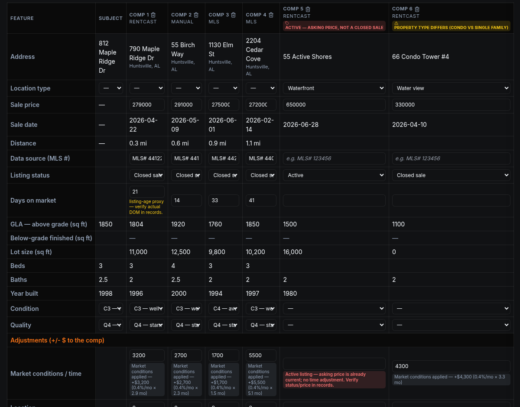Edit Comp 5 sale price 650000 field
Viewport: 520px width, 407px height.
coord(334,105)
